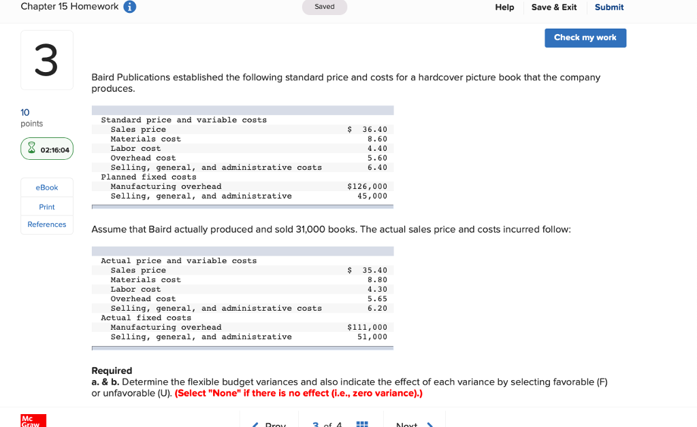Click the Next forward-arrow chevron
This screenshot has height=427, width=697.
431,424
